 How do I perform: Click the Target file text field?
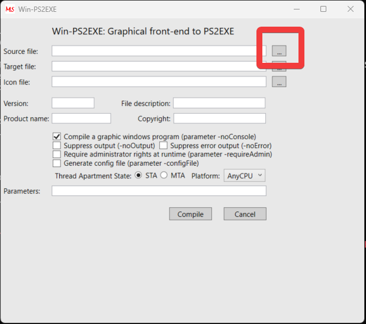tap(159, 66)
